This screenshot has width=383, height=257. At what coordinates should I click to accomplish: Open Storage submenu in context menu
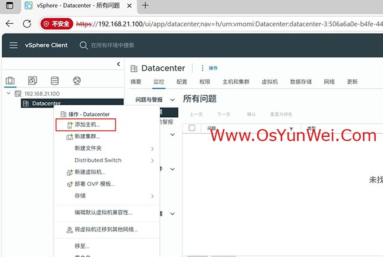(x=107, y=196)
